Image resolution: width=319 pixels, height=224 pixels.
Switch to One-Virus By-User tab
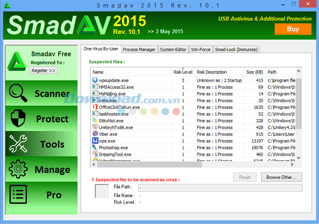pyautogui.click(x=101, y=49)
